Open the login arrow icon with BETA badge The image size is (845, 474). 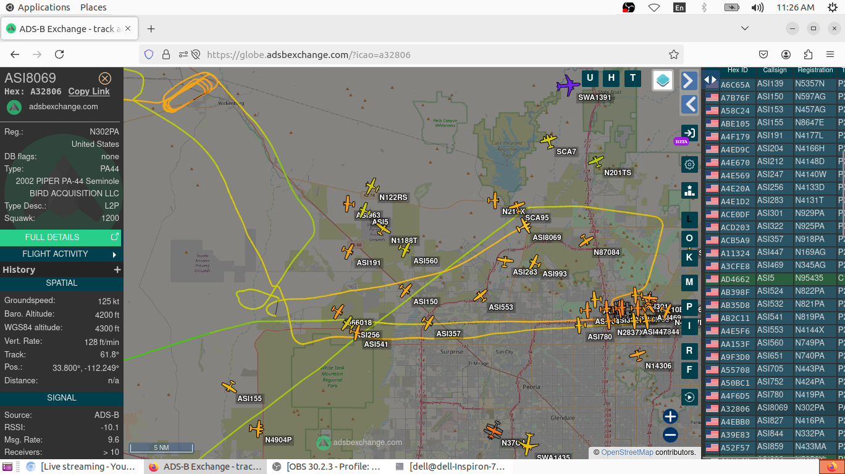tap(689, 133)
